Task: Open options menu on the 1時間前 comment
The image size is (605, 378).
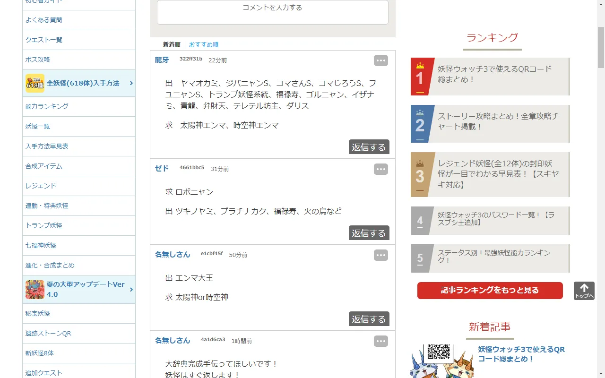Action: pyautogui.click(x=381, y=341)
